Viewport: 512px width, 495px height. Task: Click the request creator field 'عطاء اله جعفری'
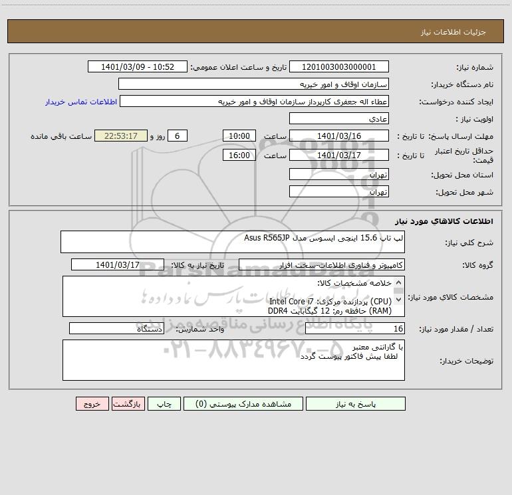coord(254,101)
